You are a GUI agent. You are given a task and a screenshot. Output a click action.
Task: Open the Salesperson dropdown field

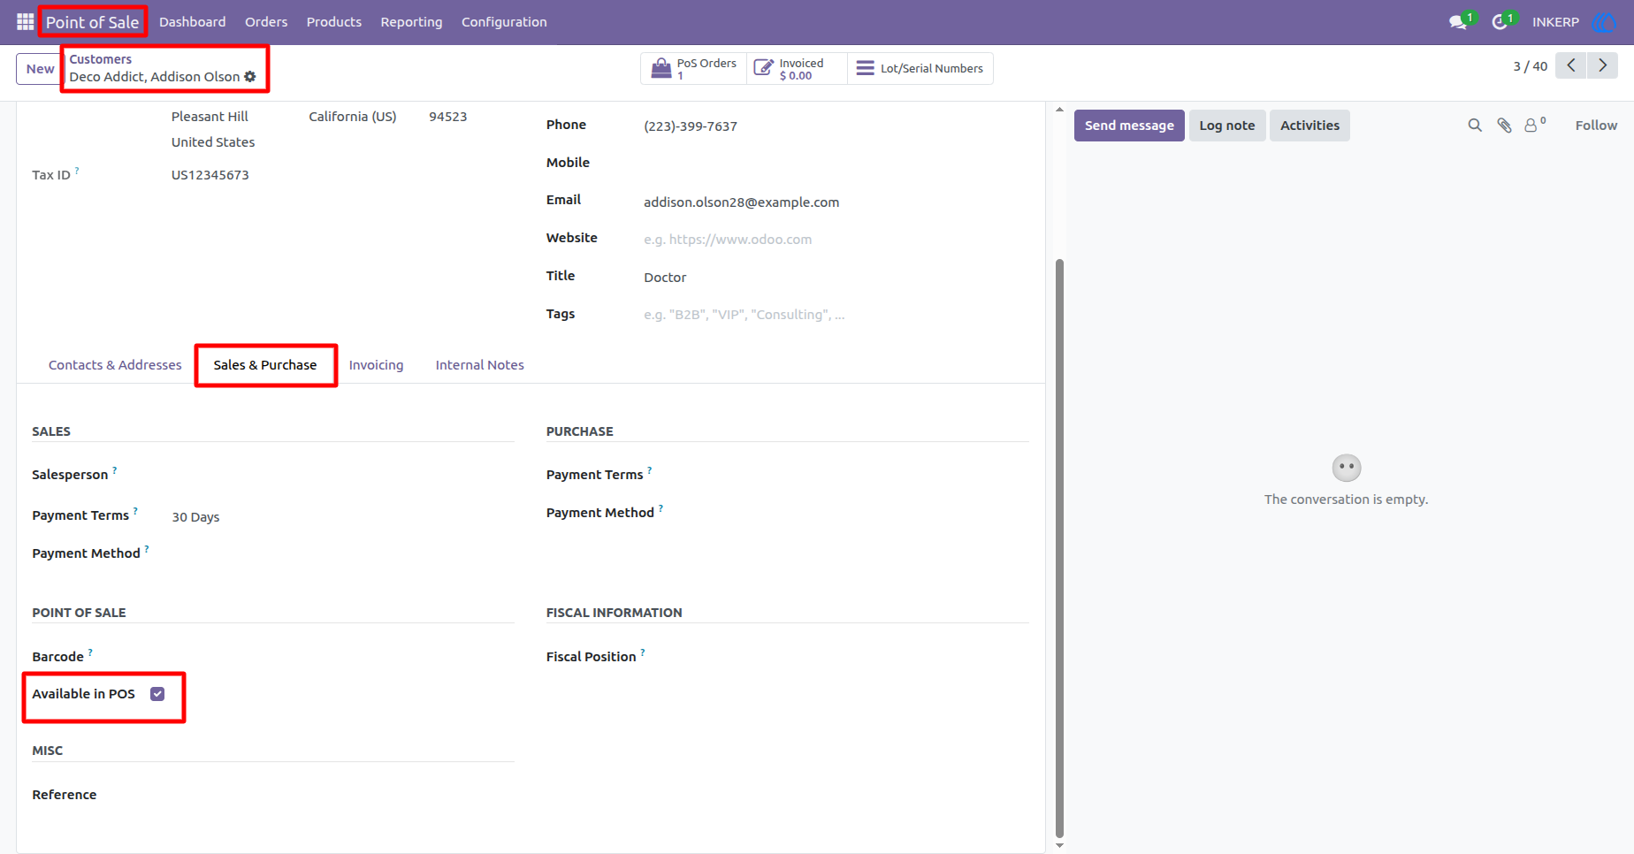[x=343, y=475]
